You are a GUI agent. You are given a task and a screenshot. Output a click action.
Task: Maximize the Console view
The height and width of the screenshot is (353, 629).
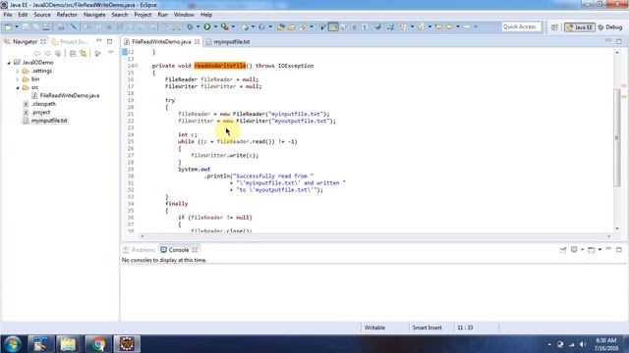pyautogui.click(x=619, y=249)
